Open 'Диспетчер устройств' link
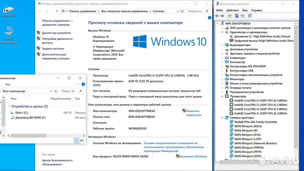The height and width of the screenshot is (171, 304). [56, 33]
